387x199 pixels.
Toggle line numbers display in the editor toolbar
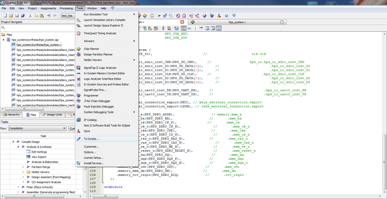click(x=184, y=28)
